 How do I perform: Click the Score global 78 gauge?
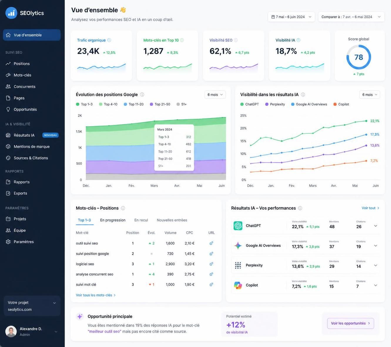point(359,57)
